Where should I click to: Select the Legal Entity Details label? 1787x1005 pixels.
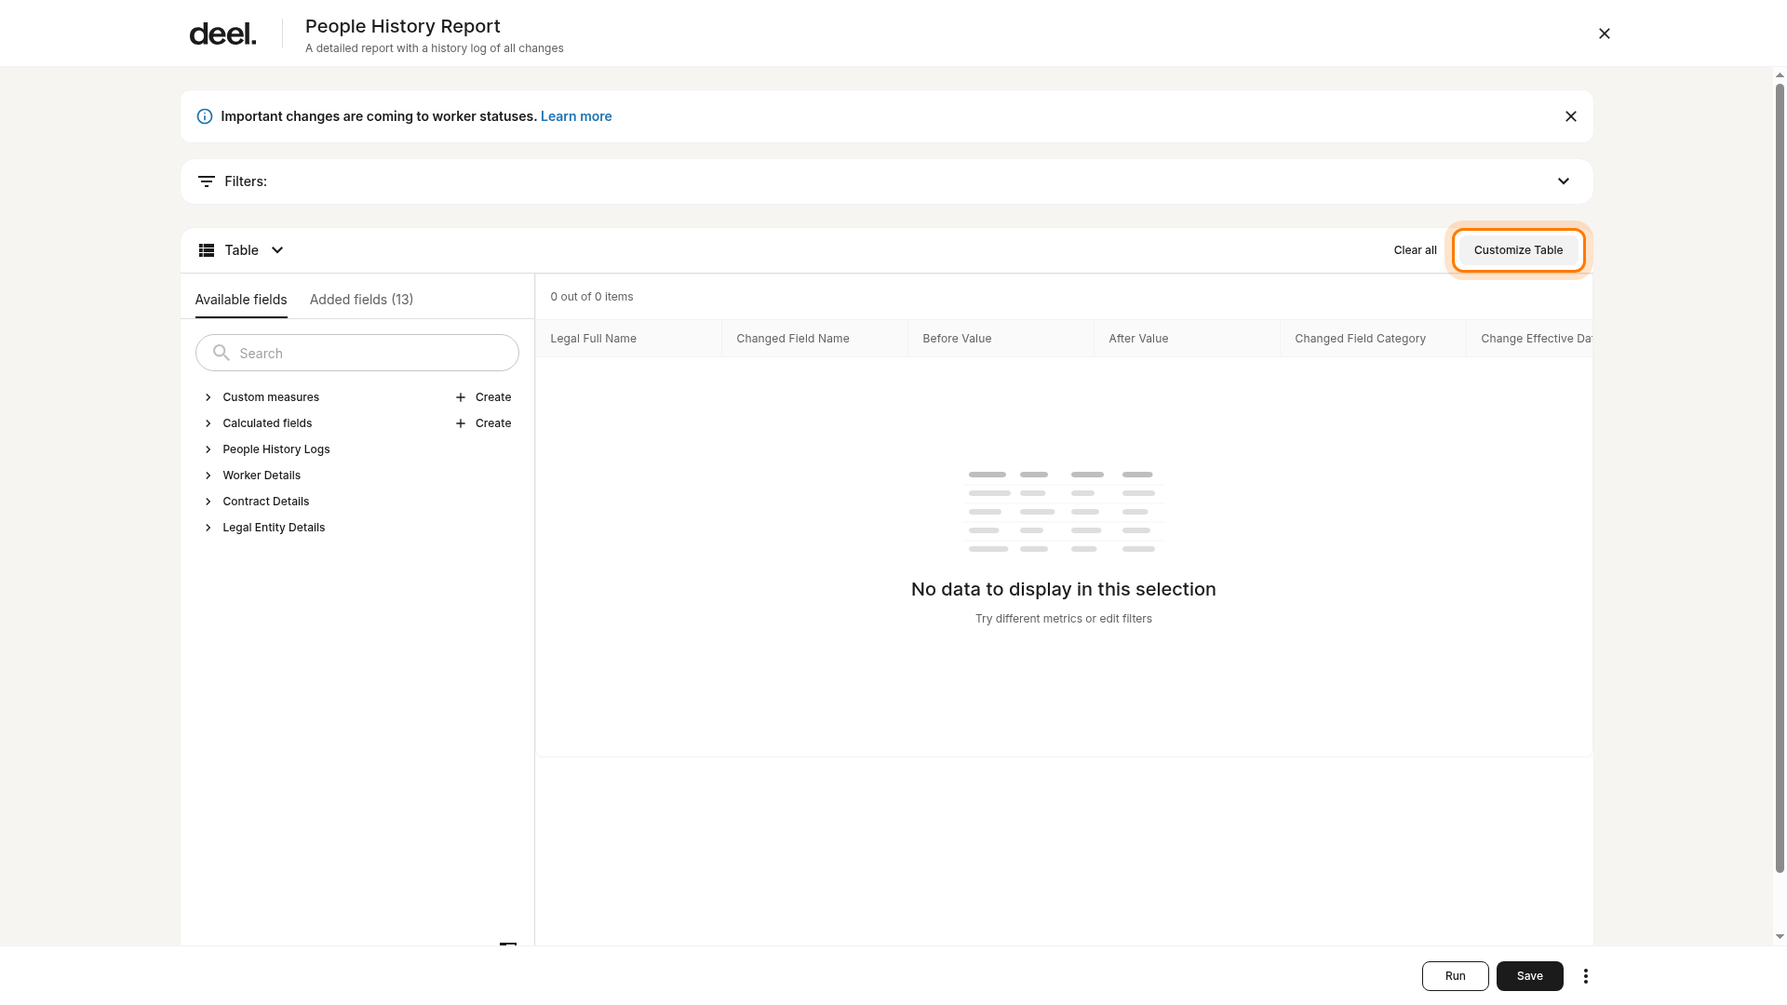tap(274, 528)
